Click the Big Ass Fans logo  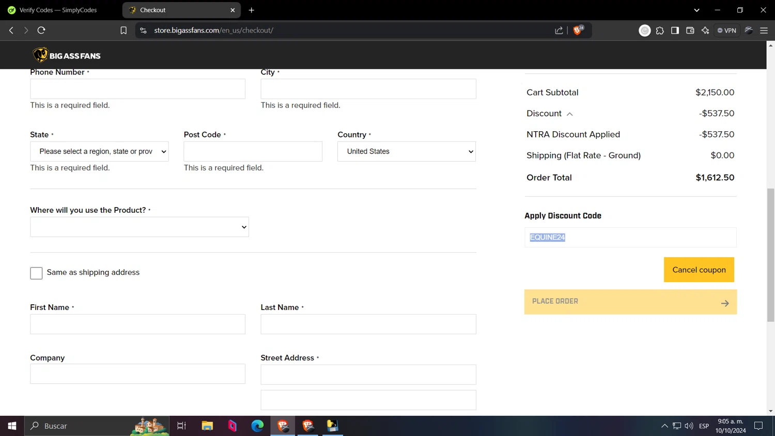[x=67, y=55]
